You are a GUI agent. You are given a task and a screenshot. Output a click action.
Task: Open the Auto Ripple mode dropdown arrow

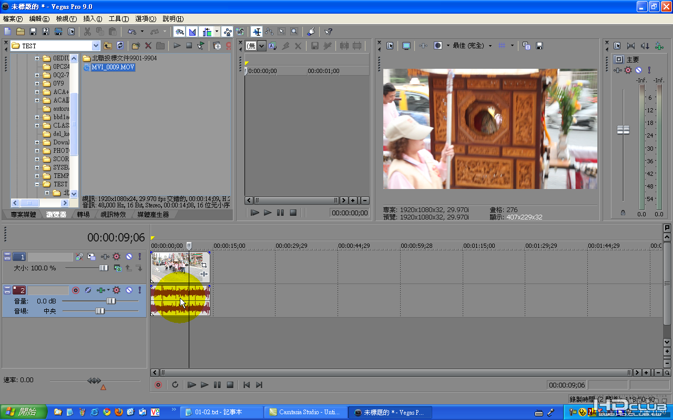click(x=217, y=31)
